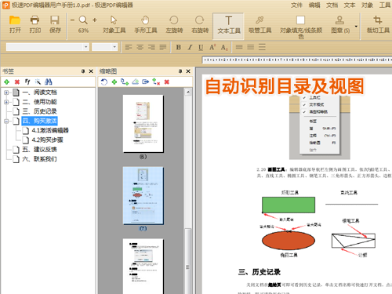Add a new bookmark with green plus
The height and width of the screenshot is (294, 392).
(x=7, y=82)
